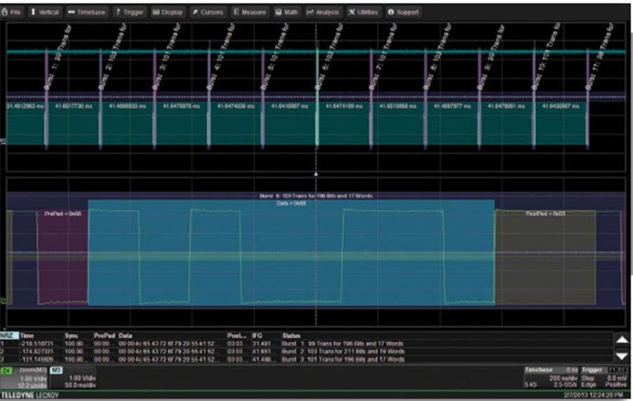This screenshot has width=633, height=401.
Task: Click Status 'Burst 3: 101 Trans' cell
Action: [x=343, y=359]
